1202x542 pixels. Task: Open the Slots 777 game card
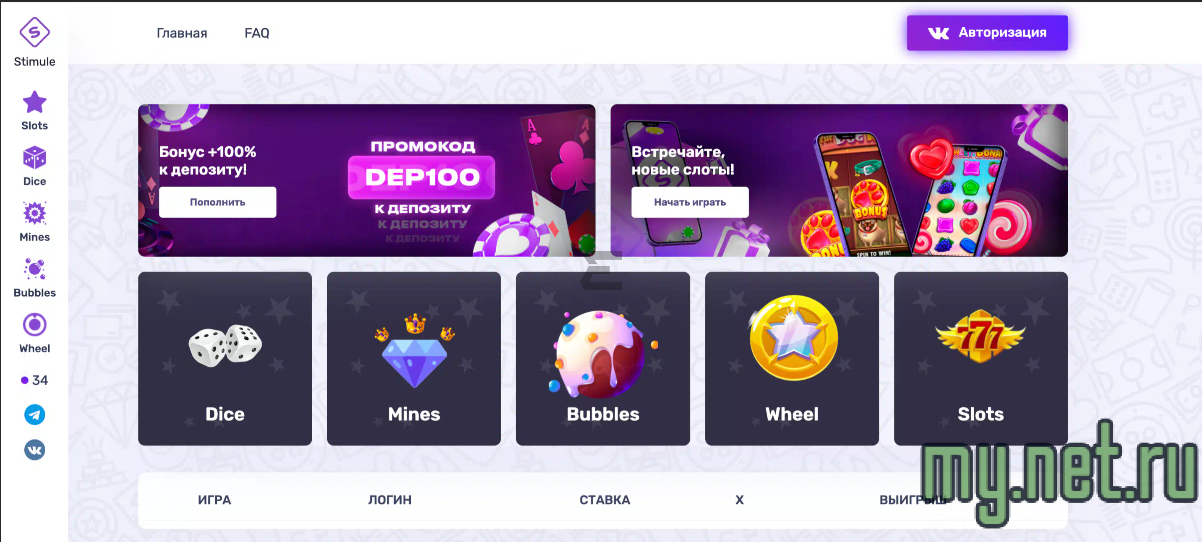[x=981, y=359]
